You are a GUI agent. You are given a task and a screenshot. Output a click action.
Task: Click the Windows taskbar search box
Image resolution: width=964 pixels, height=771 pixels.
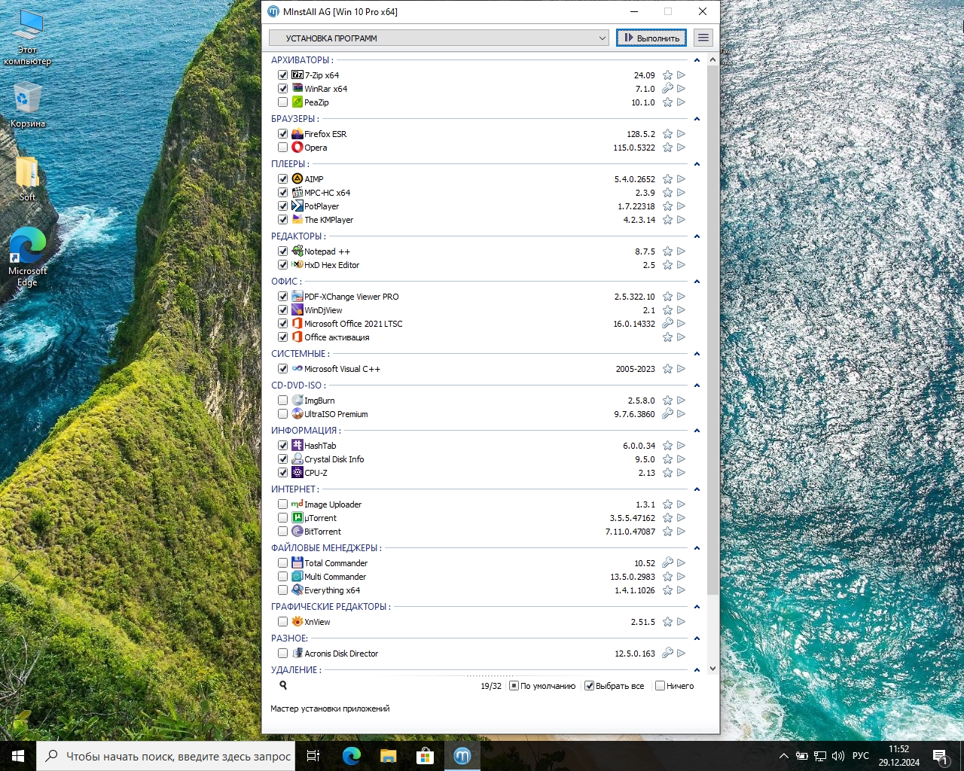(x=166, y=756)
